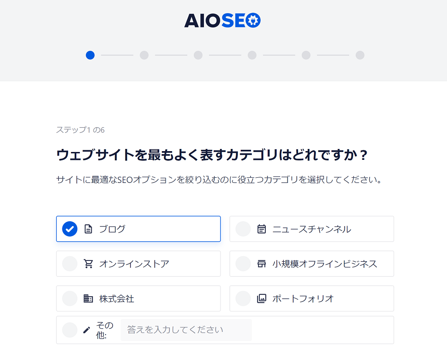The height and width of the screenshot is (355, 447).
Task: Click the portfolio gallery icon
Action: 261,298
